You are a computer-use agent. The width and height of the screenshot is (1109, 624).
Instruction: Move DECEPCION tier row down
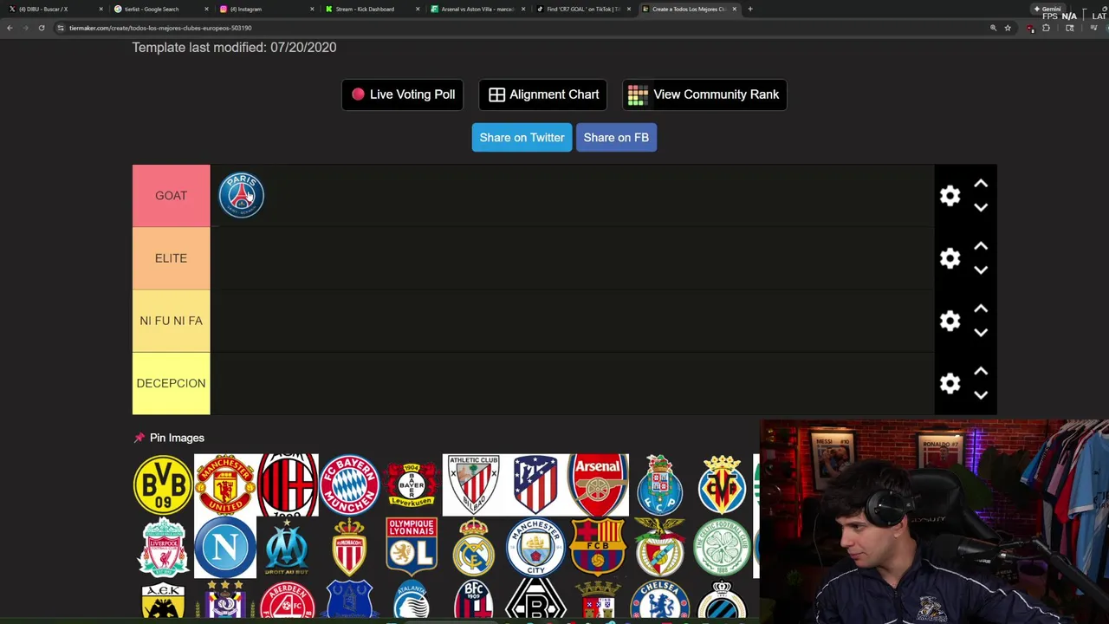(981, 395)
